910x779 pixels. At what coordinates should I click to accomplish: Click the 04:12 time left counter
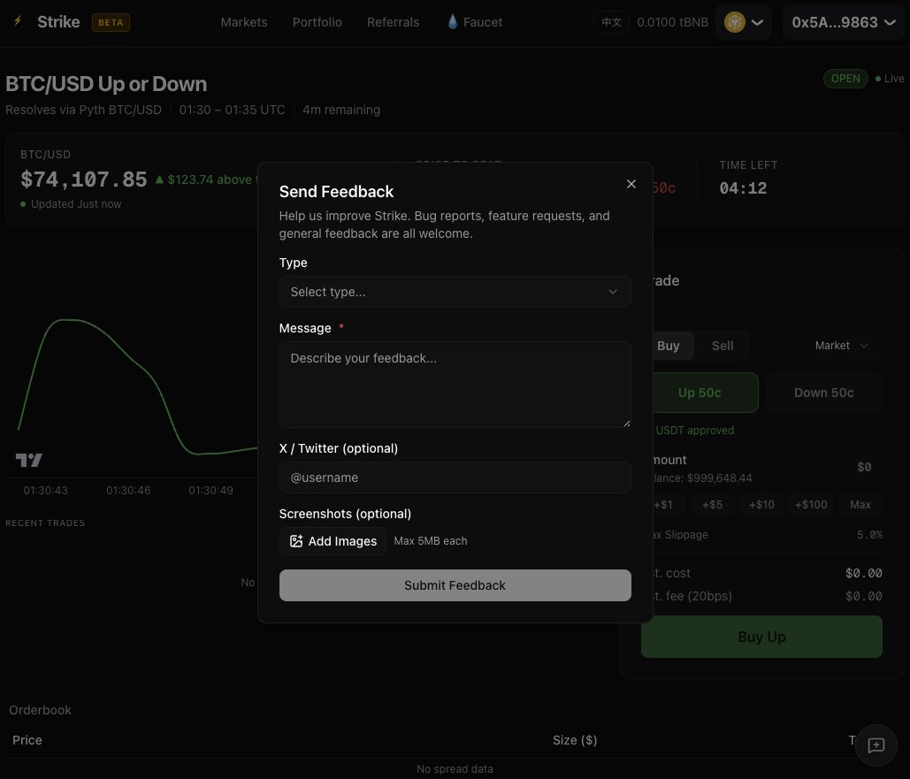point(743,188)
